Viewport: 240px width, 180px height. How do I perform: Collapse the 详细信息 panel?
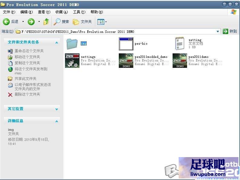pyautogui.click(x=57, y=121)
